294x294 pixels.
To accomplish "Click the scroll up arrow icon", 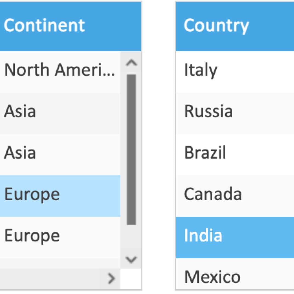I will [x=131, y=63].
